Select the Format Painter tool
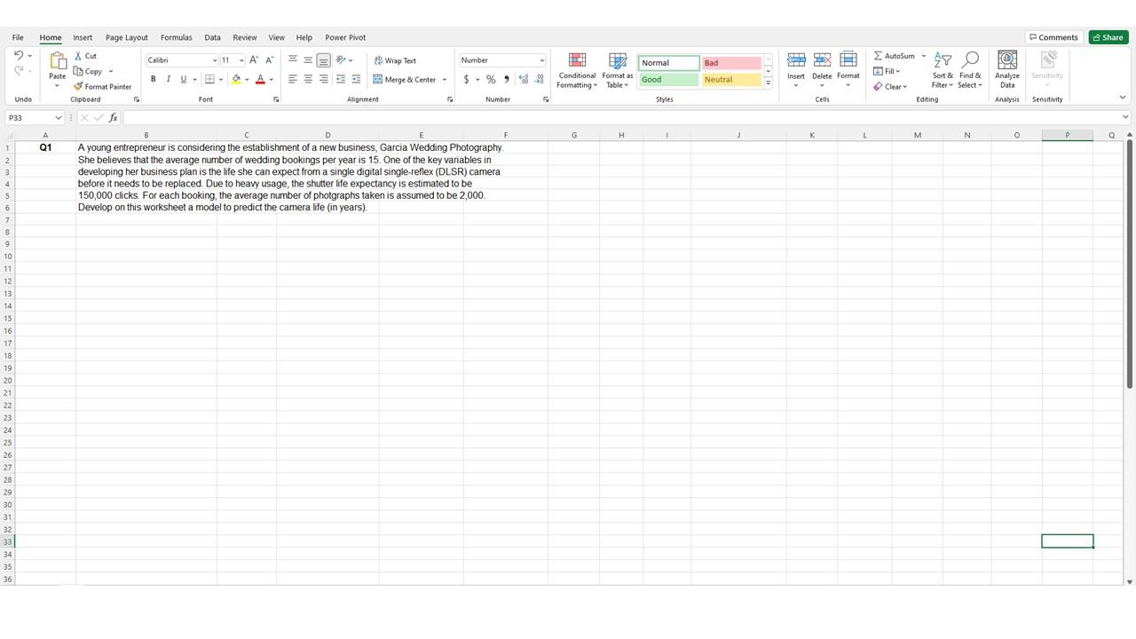This screenshot has width=1136, height=639. pos(103,86)
